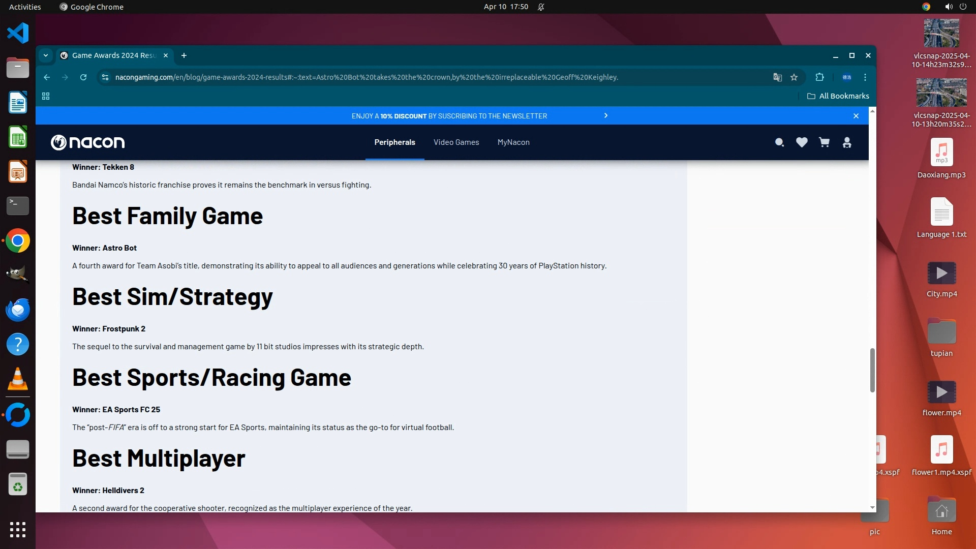Open the MyNacon menu item
This screenshot has width=976, height=549.
pyautogui.click(x=513, y=142)
